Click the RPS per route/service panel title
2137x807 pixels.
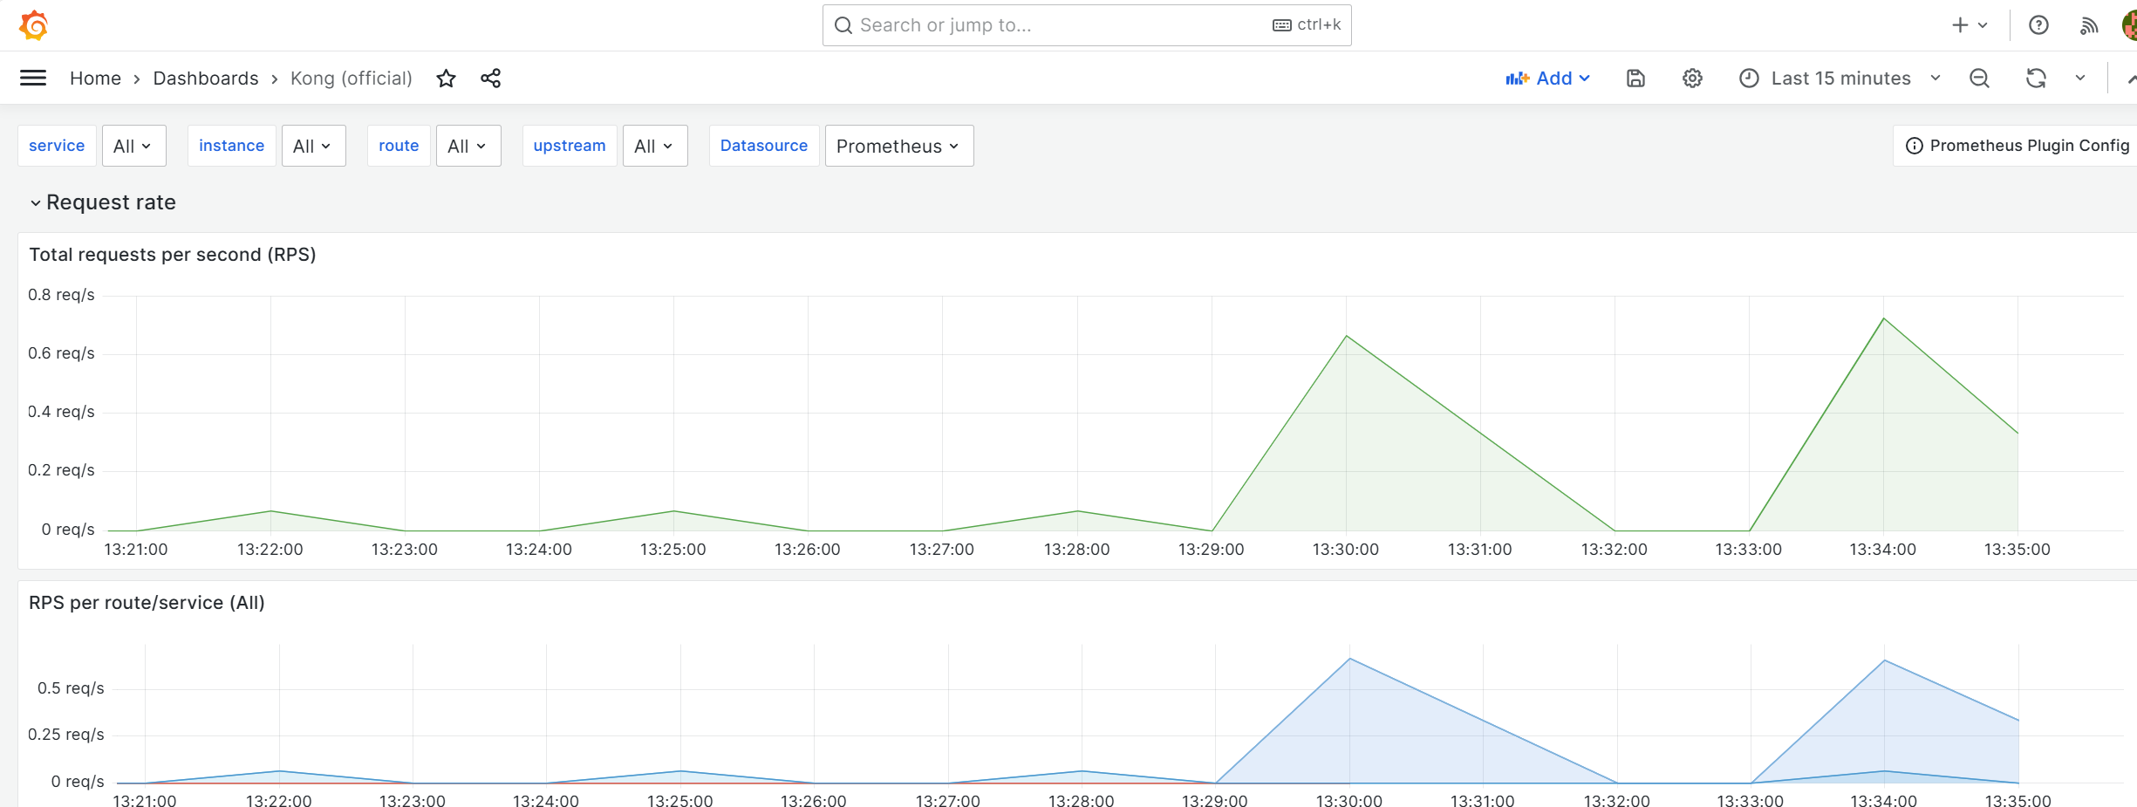(x=147, y=603)
